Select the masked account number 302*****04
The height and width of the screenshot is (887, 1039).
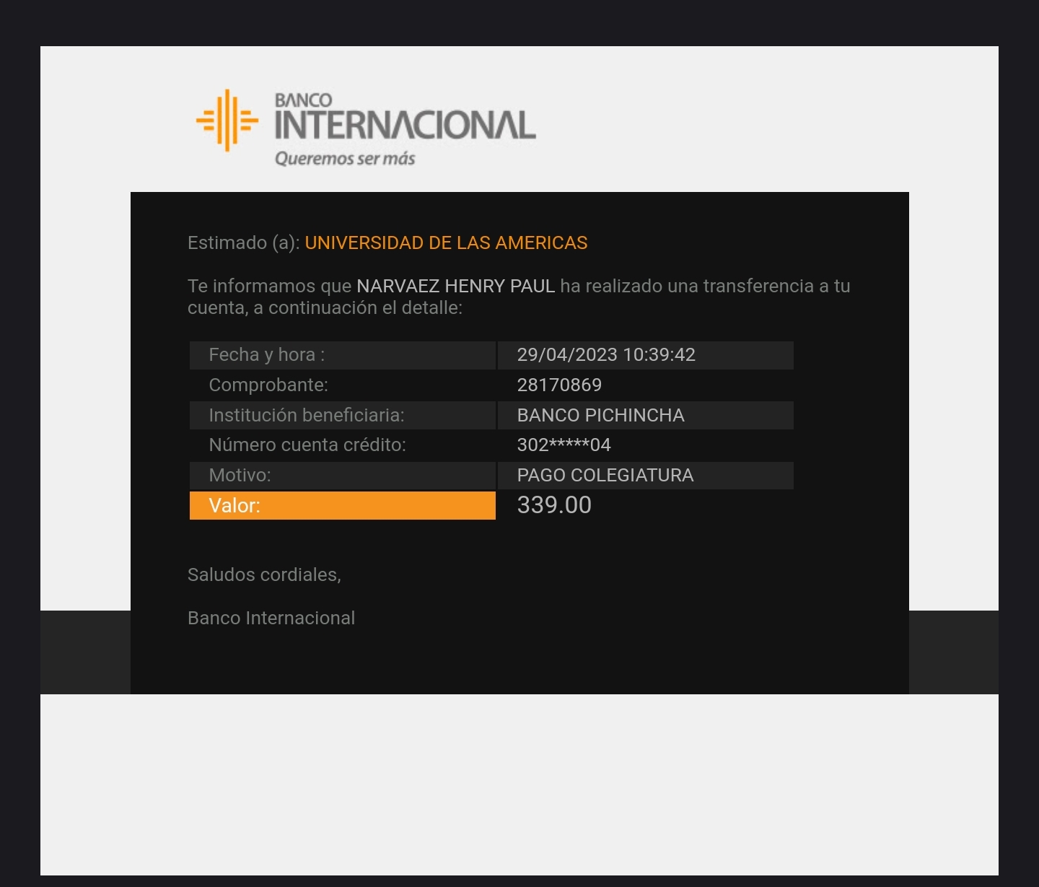tap(564, 445)
